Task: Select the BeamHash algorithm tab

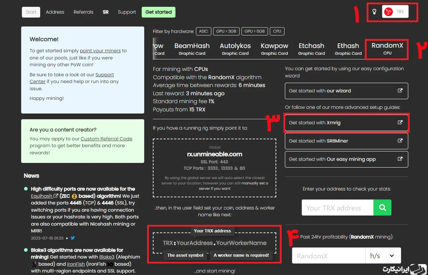Action: point(192,49)
